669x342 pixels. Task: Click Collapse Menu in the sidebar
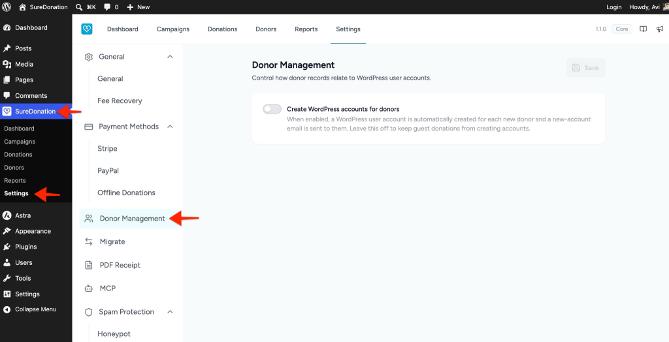click(x=35, y=309)
